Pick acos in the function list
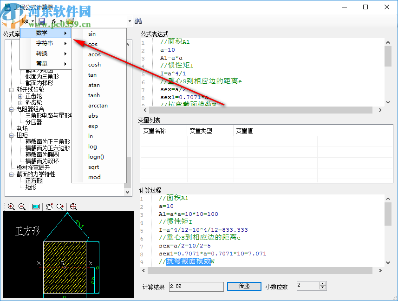398x301 pixels. 99,54
